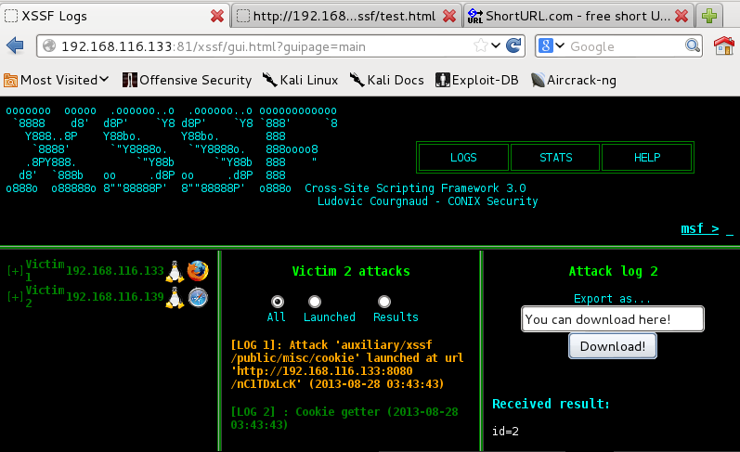Click Firefox browser icon for Victim 1
Image resolution: width=740 pixels, height=452 pixels.
coord(198,271)
